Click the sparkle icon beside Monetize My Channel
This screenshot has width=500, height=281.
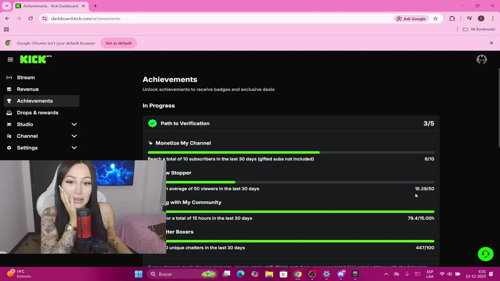click(150, 143)
